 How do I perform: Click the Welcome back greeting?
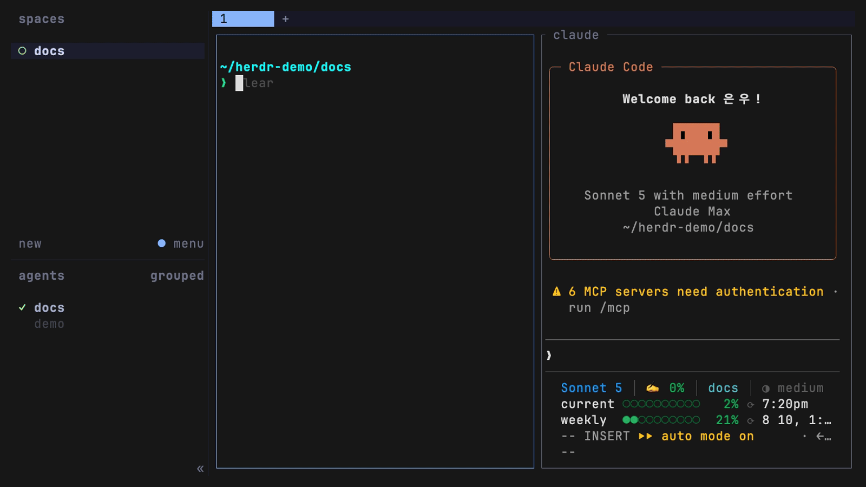(692, 99)
